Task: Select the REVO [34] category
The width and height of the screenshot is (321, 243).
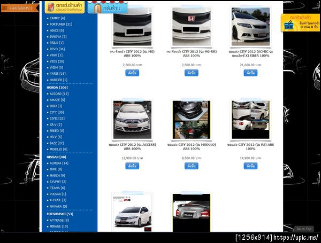Action: tap(57, 49)
